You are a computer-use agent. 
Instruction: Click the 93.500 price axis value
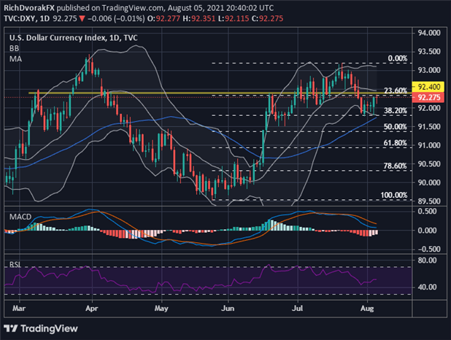pyautogui.click(x=429, y=52)
